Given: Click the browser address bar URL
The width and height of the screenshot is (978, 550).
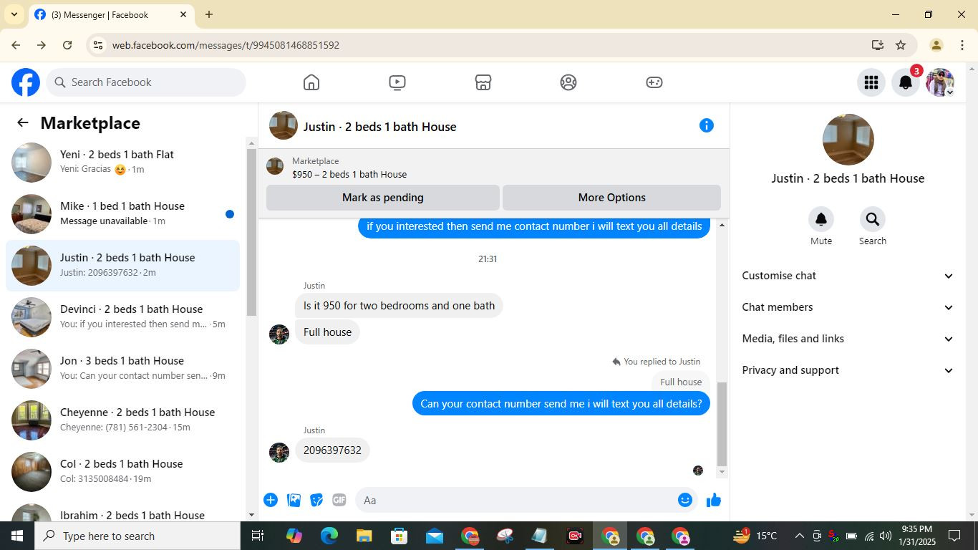Looking at the screenshot, I should pos(226,45).
